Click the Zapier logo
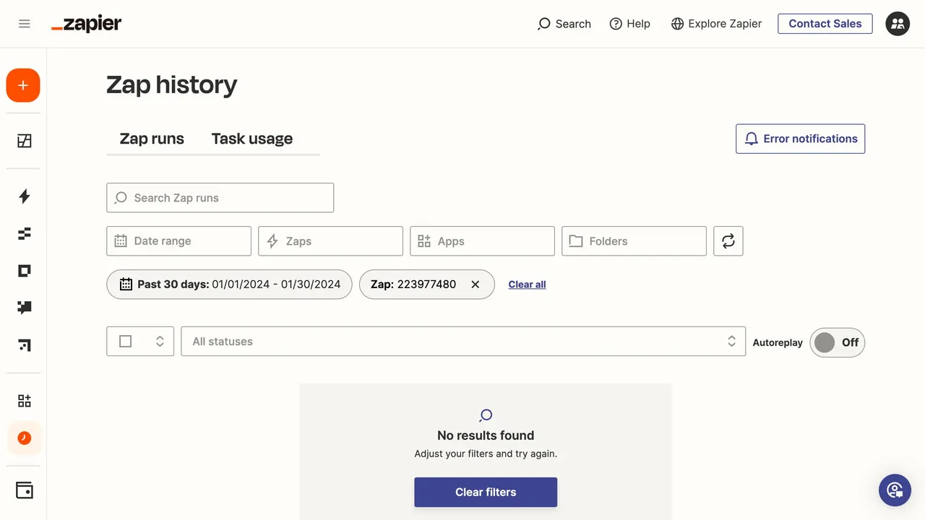This screenshot has width=925, height=520. [x=86, y=24]
